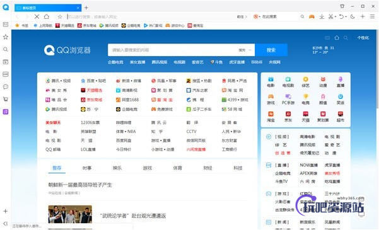Click the browser address bar
Viewport: 381px width, 230px height.
(151, 17)
